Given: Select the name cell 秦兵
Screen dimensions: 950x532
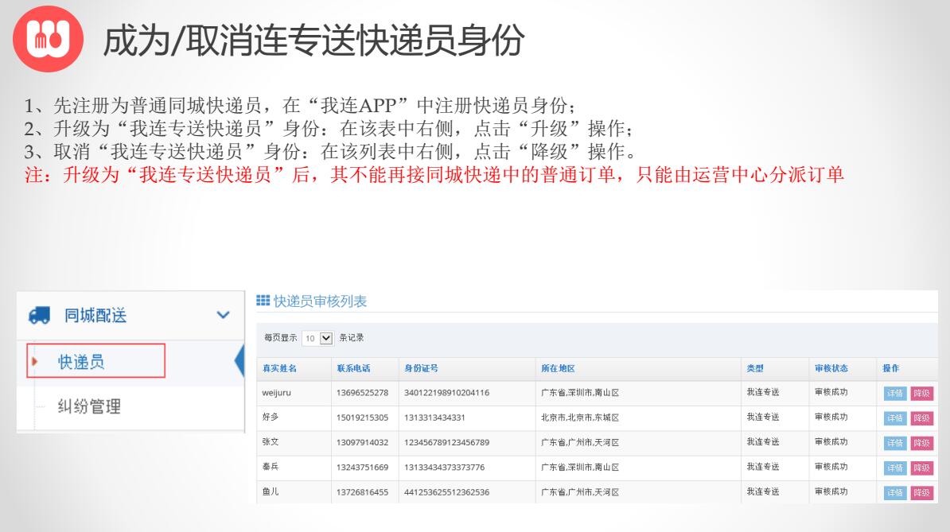Looking at the screenshot, I should coord(271,467).
